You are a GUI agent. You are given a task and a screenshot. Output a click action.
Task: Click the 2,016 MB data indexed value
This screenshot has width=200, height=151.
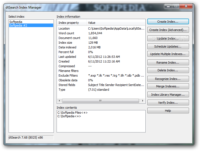tap(94, 47)
